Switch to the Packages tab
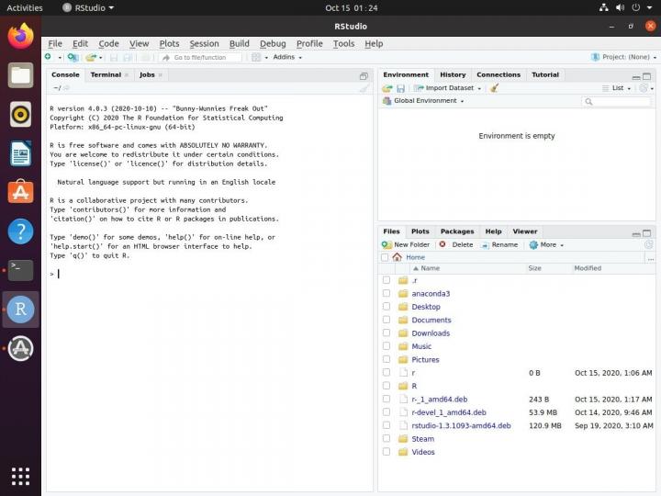661x496 pixels. [x=456, y=231]
